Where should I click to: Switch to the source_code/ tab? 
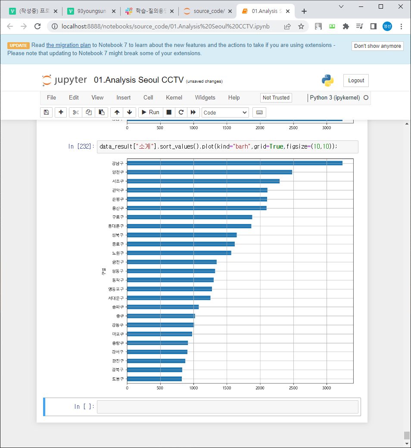209,11
